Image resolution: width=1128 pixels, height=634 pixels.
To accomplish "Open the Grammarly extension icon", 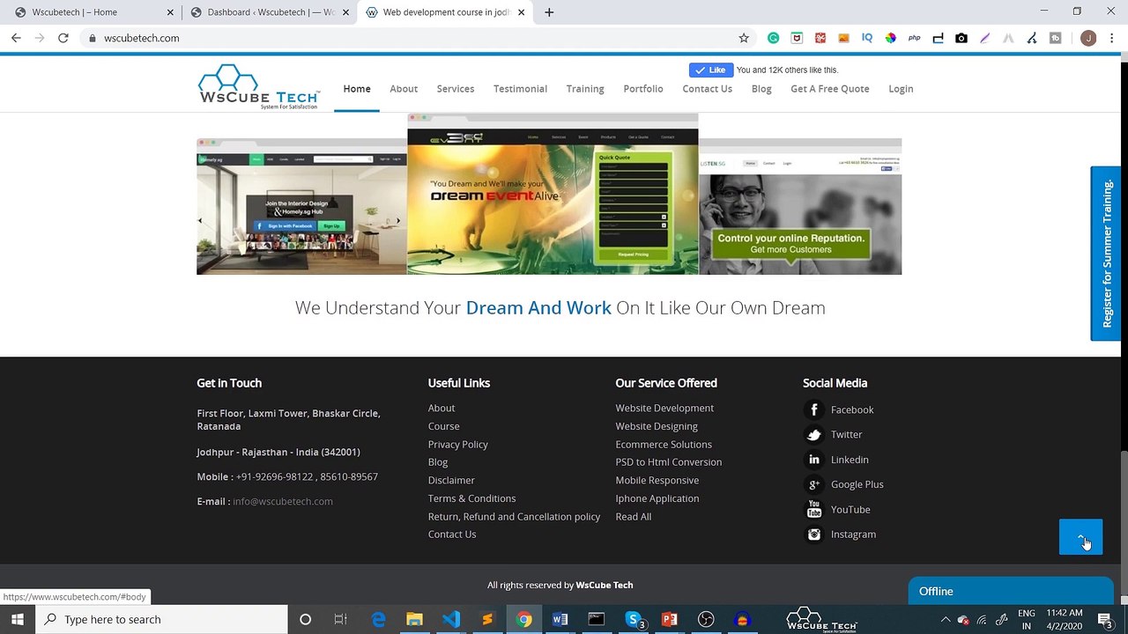I will tap(773, 38).
